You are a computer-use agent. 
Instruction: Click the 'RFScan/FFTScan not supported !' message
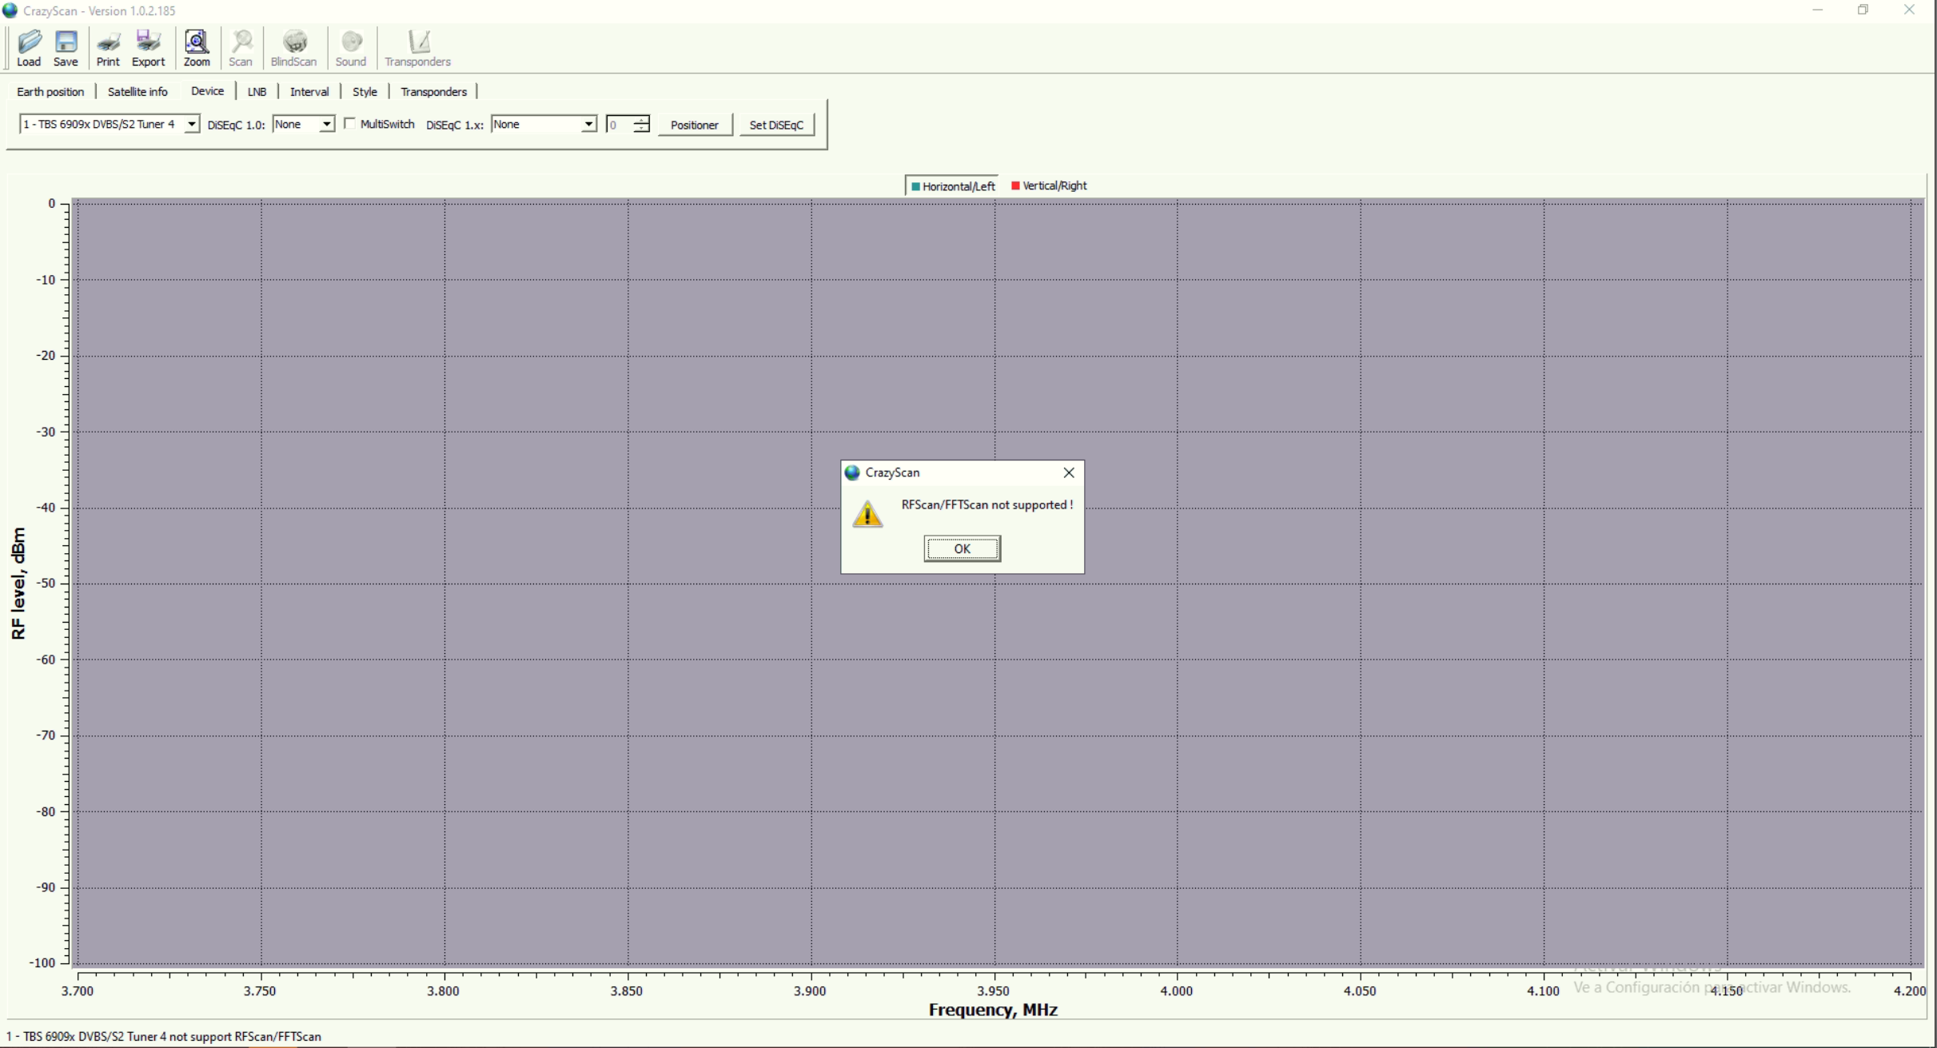tap(987, 504)
